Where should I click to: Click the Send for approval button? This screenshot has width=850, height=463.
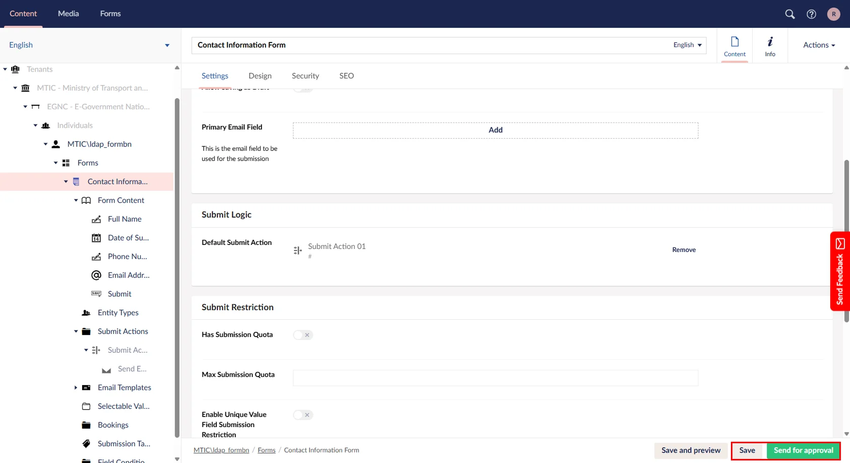coord(803,450)
